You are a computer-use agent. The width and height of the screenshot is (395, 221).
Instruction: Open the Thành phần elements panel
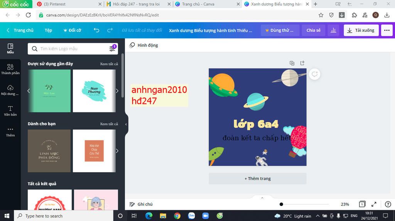[x=10, y=69]
